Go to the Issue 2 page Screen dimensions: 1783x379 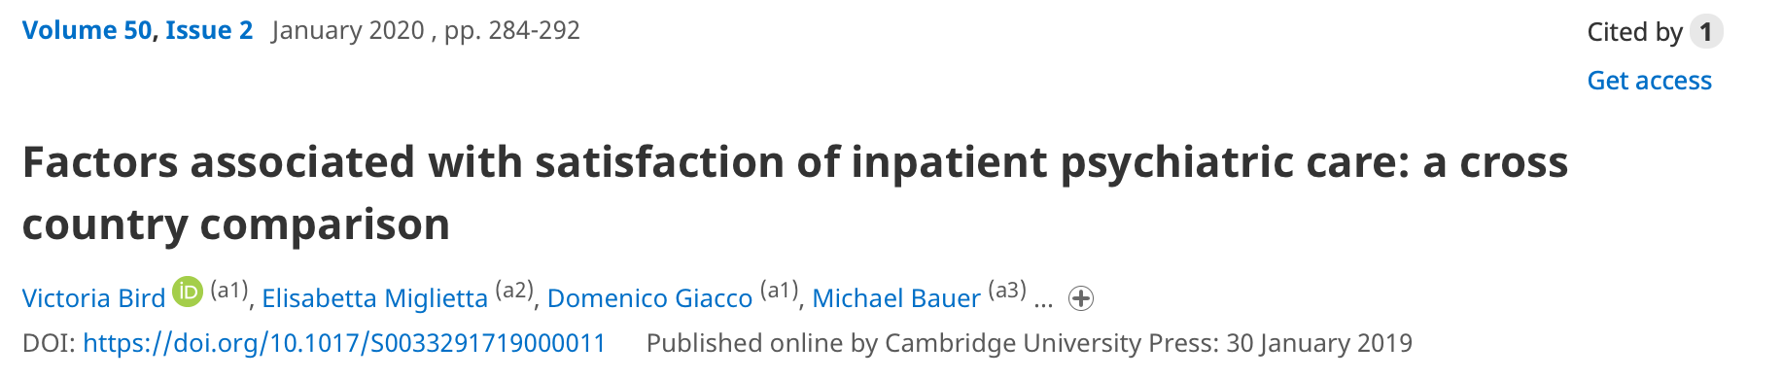click(209, 30)
